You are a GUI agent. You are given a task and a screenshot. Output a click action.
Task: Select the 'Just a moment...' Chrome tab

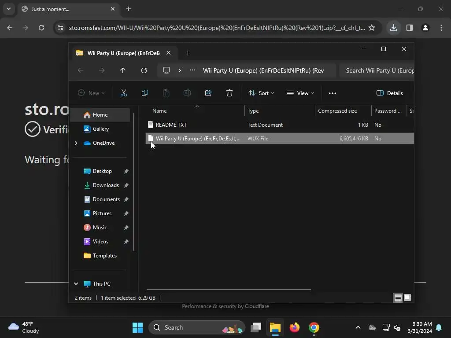[68, 9]
